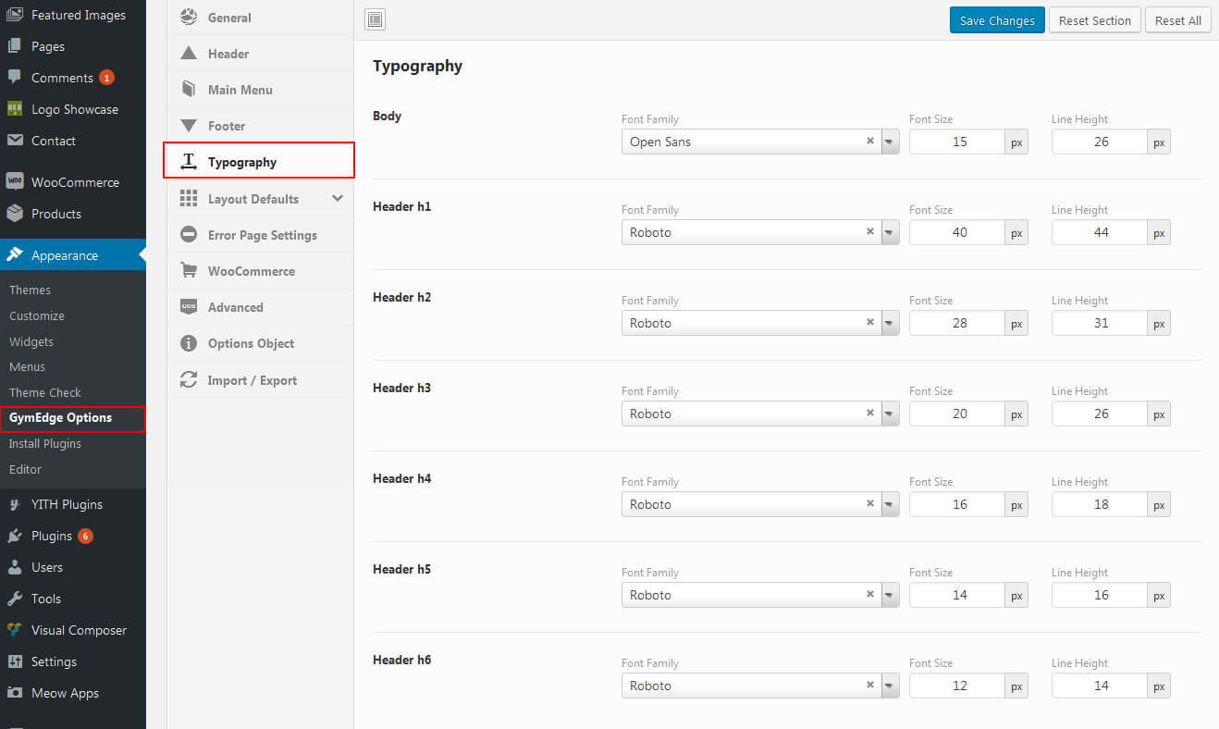Click the Header h5 line height field showing 16

coord(1100,595)
